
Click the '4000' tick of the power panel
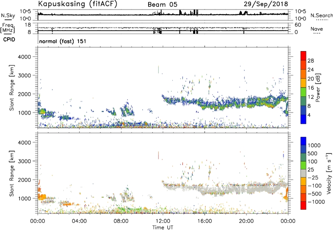[25, 57]
